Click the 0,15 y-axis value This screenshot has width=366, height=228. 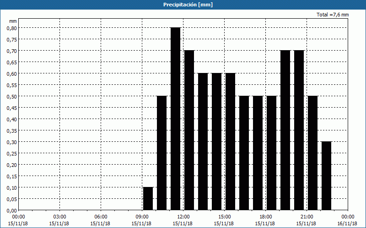point(12,176)
